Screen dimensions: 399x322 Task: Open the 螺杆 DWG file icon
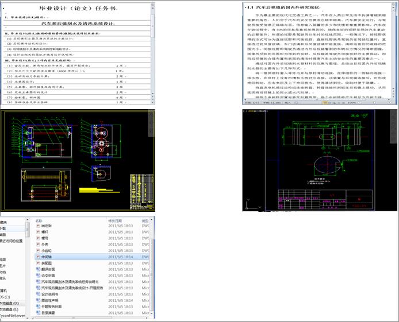[38, 232]
